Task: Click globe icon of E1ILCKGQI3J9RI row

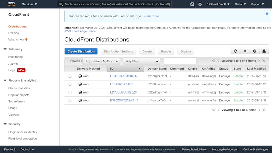Action: point(80,84)
